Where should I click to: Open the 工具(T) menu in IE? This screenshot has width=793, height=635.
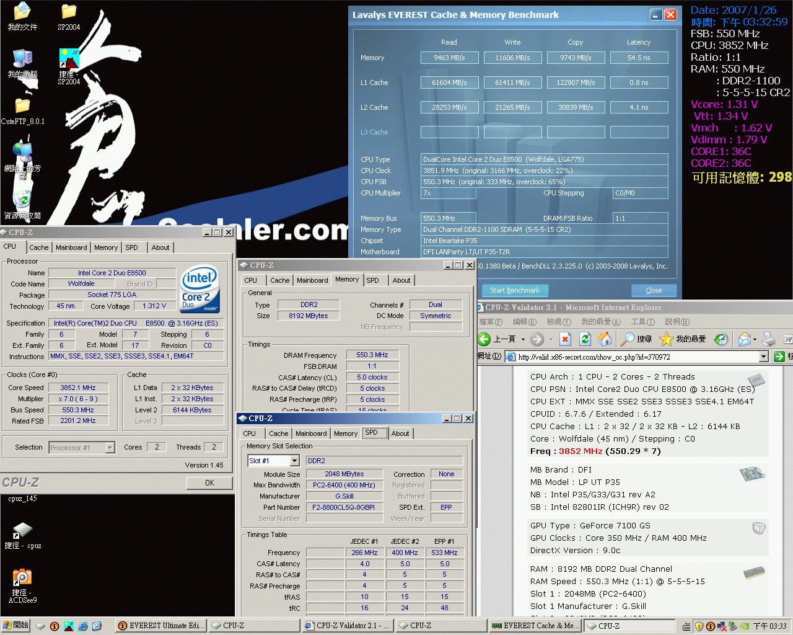[x=643, y=322]
